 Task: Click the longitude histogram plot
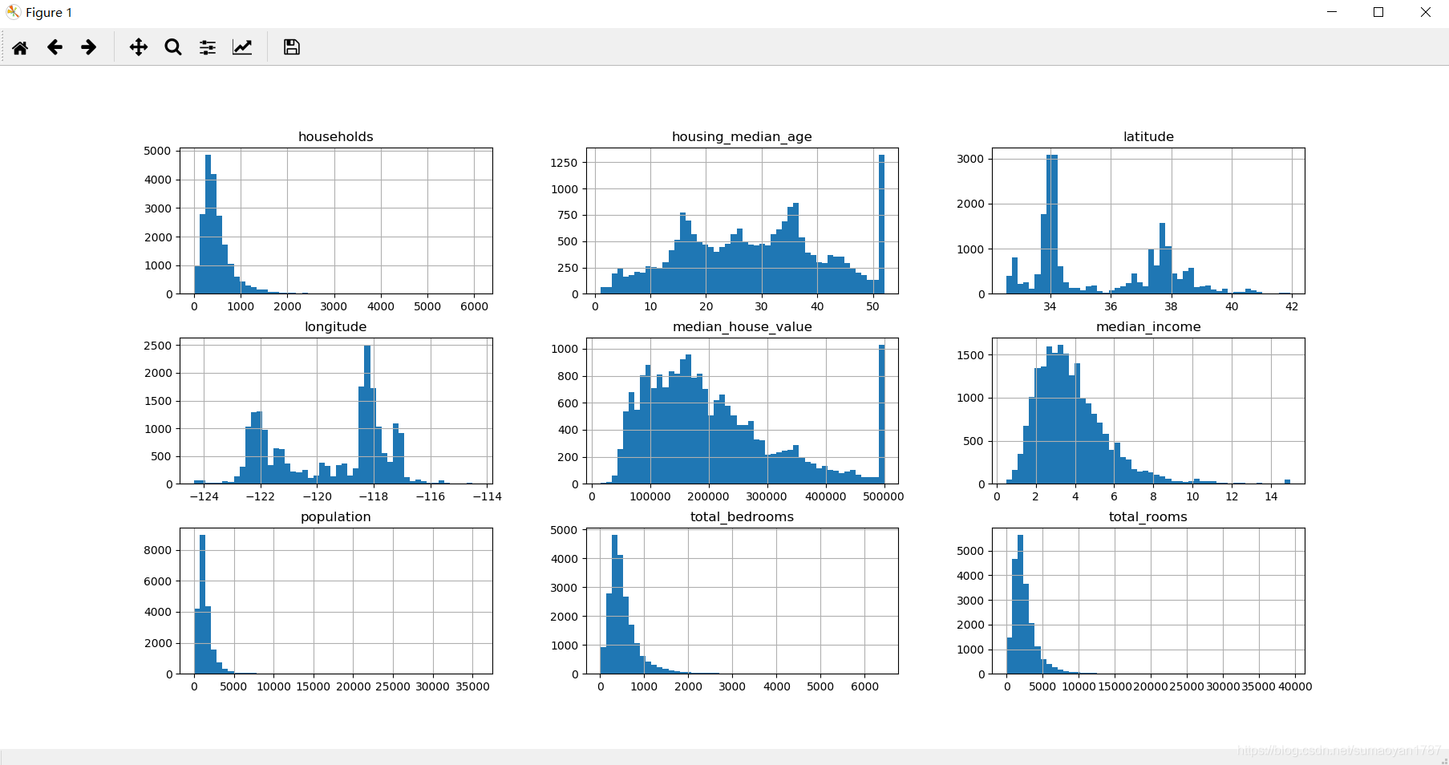click(x=336, y=411)
